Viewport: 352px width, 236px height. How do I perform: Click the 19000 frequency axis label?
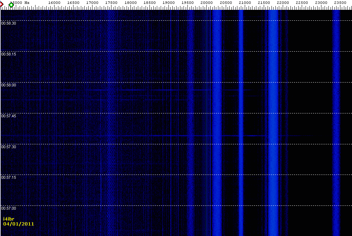click(168, 3)
